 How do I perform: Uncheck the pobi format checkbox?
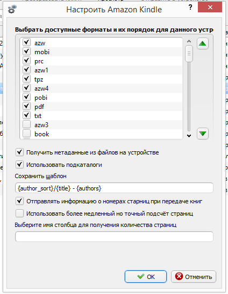pos(26,97)
